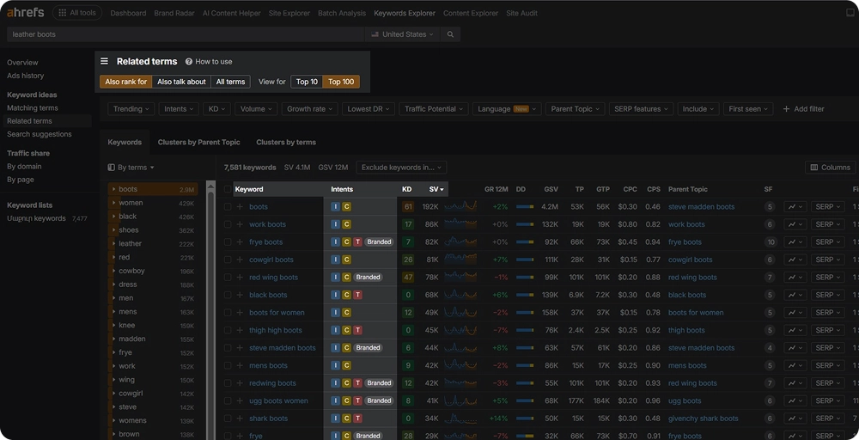Open the hamburger menu beside Related terms

click(x=105, y=61)
